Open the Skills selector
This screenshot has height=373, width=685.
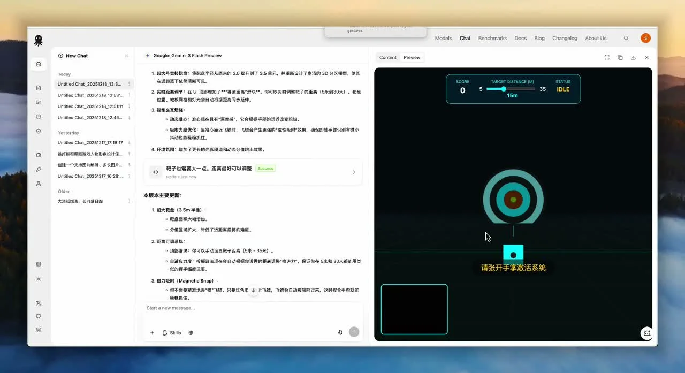(x=171, y=333)
